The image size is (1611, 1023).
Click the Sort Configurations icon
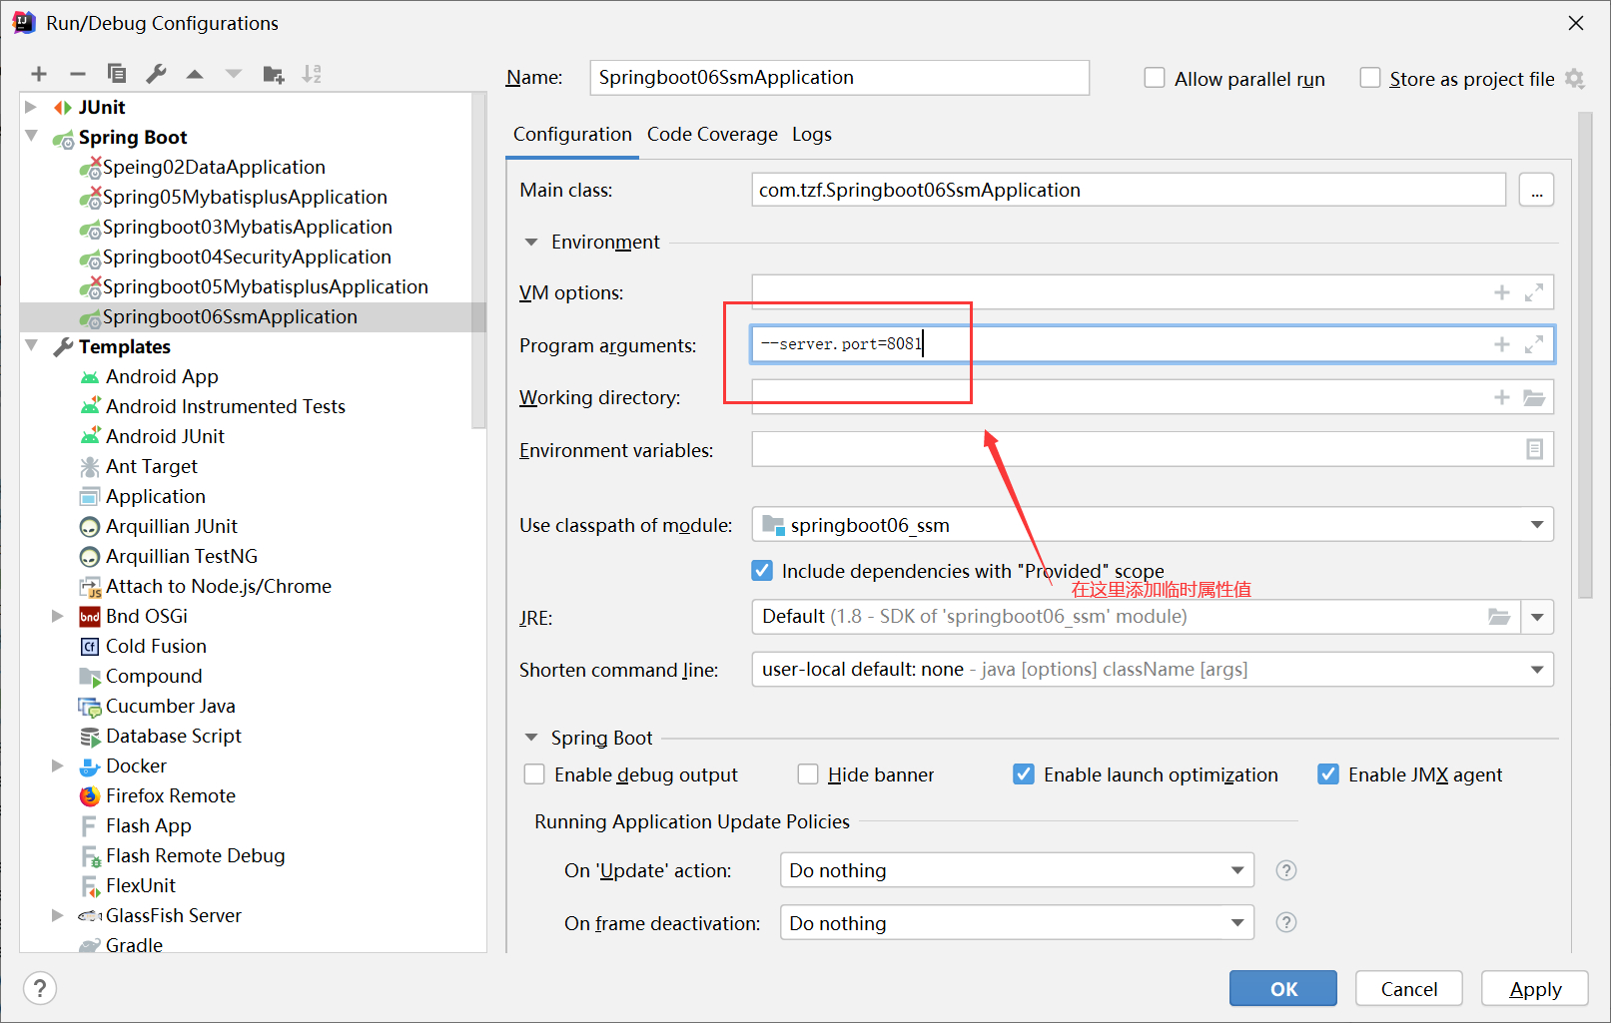pyautogui.click(x=312, y=74)
